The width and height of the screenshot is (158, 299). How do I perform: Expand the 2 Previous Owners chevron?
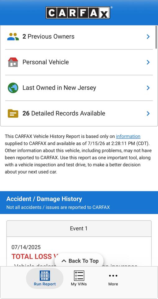click(x=148, y=37)
